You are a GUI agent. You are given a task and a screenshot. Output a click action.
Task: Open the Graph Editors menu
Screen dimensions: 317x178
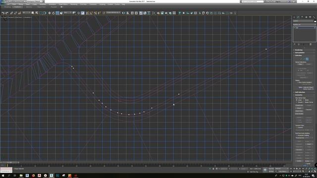pos(63,4)
